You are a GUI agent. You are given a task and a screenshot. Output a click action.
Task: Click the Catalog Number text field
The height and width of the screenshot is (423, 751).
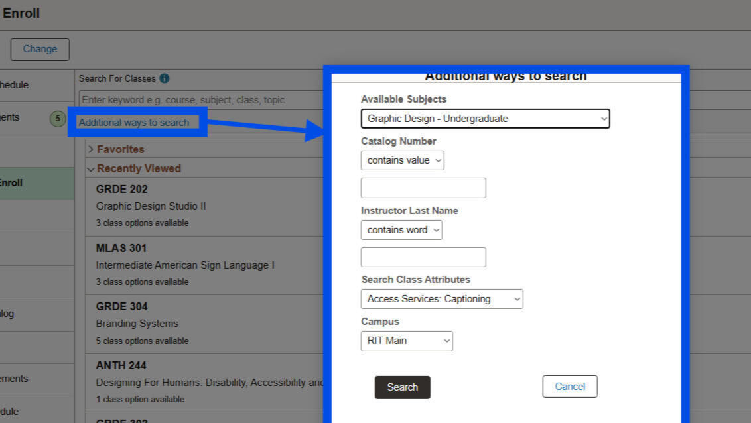[x=423, y=188]
